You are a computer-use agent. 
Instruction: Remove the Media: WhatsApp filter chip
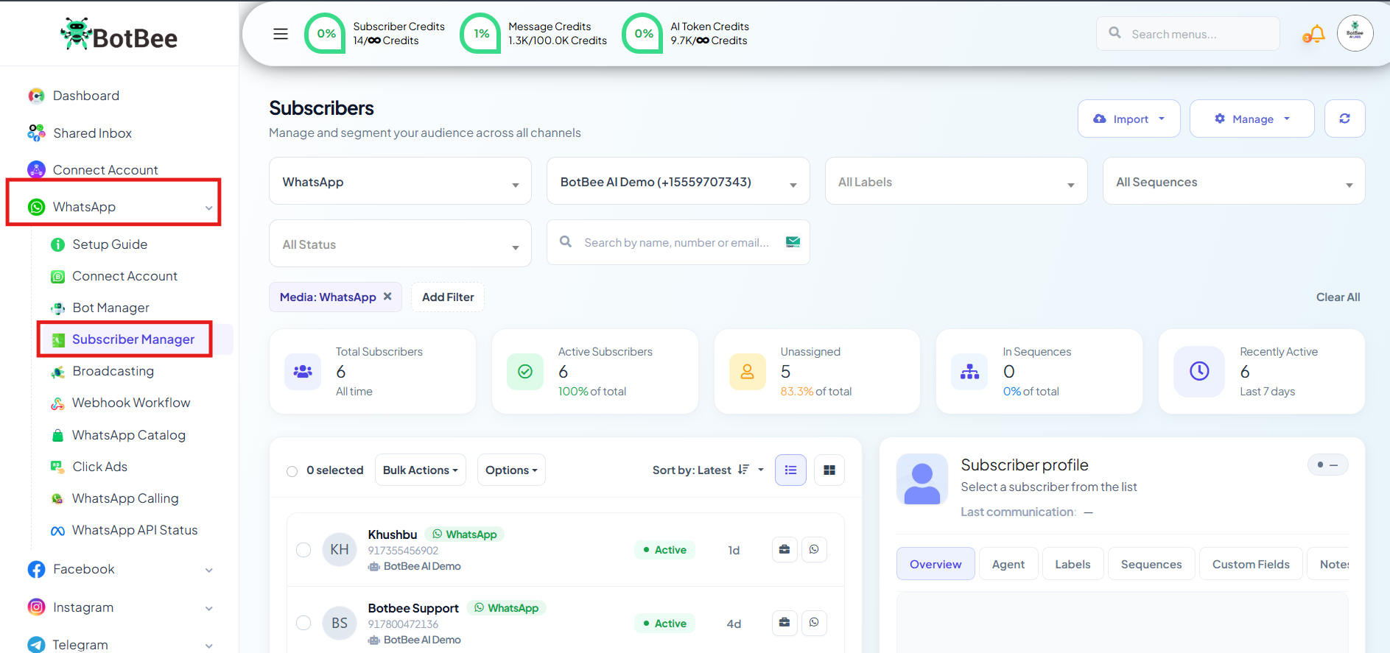click(x=387, y=297)
